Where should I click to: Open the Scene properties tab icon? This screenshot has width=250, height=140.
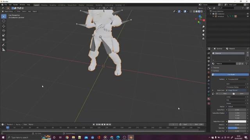click(x=209, y=69)
